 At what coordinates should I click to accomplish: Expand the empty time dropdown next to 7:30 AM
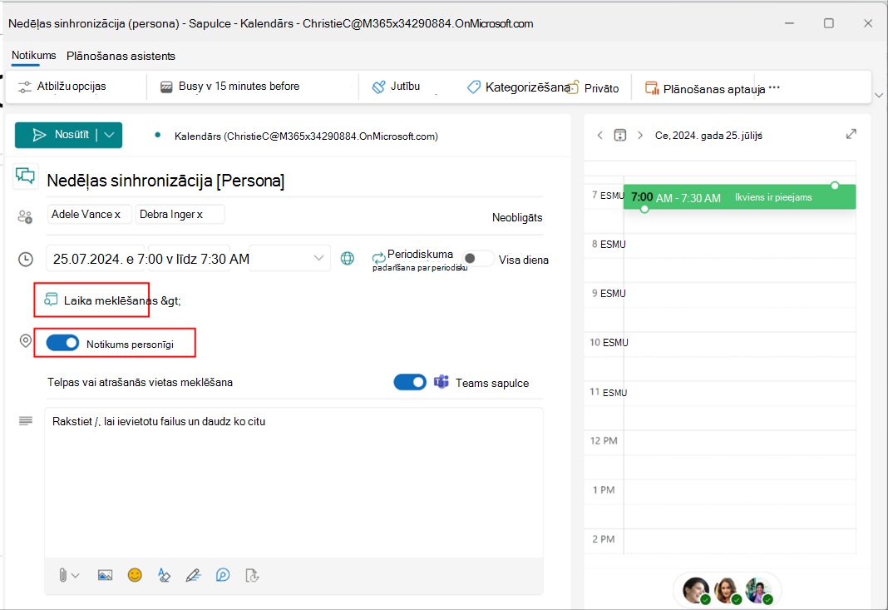tap(289, 259)
